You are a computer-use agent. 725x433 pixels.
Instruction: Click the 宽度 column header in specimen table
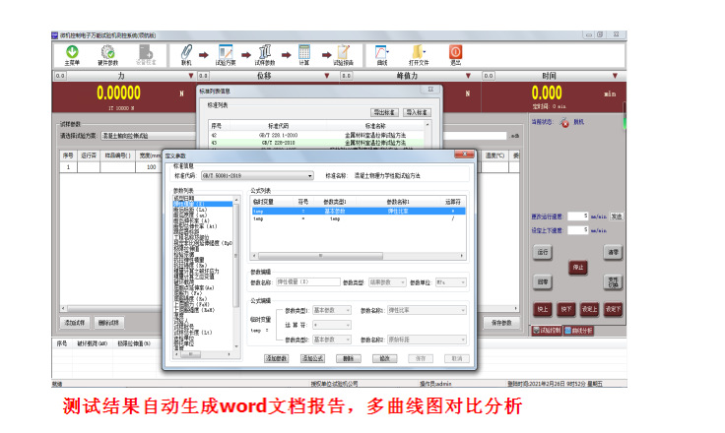point(151,155)
